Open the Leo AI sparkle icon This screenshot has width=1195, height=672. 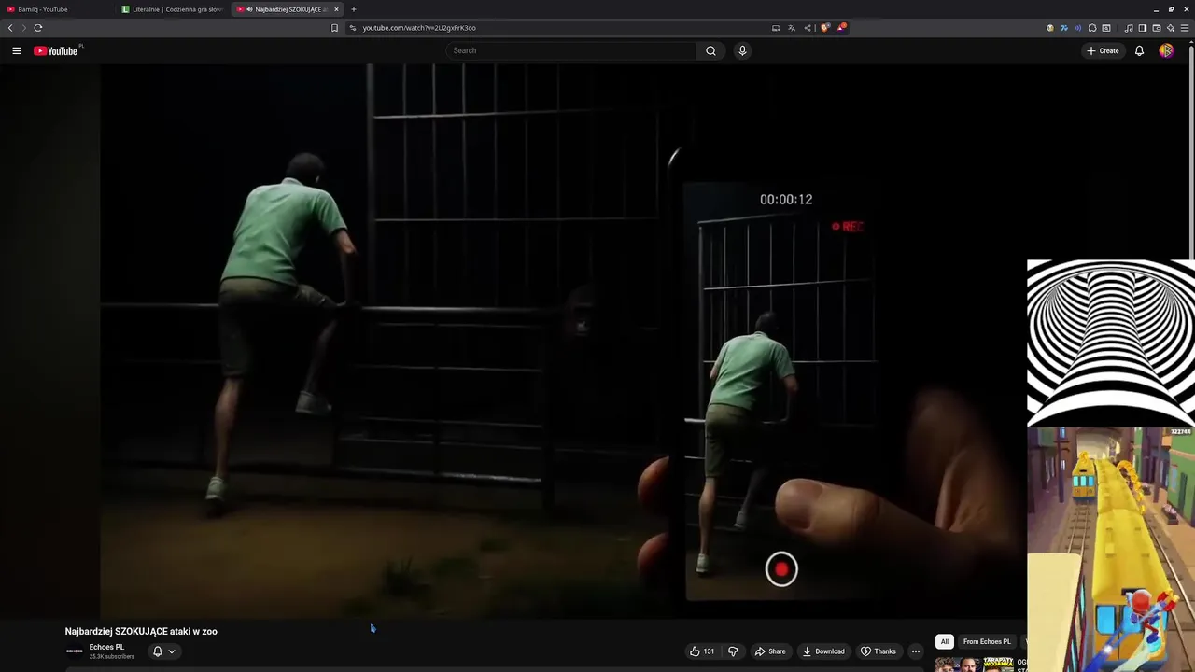[1171, 28]
